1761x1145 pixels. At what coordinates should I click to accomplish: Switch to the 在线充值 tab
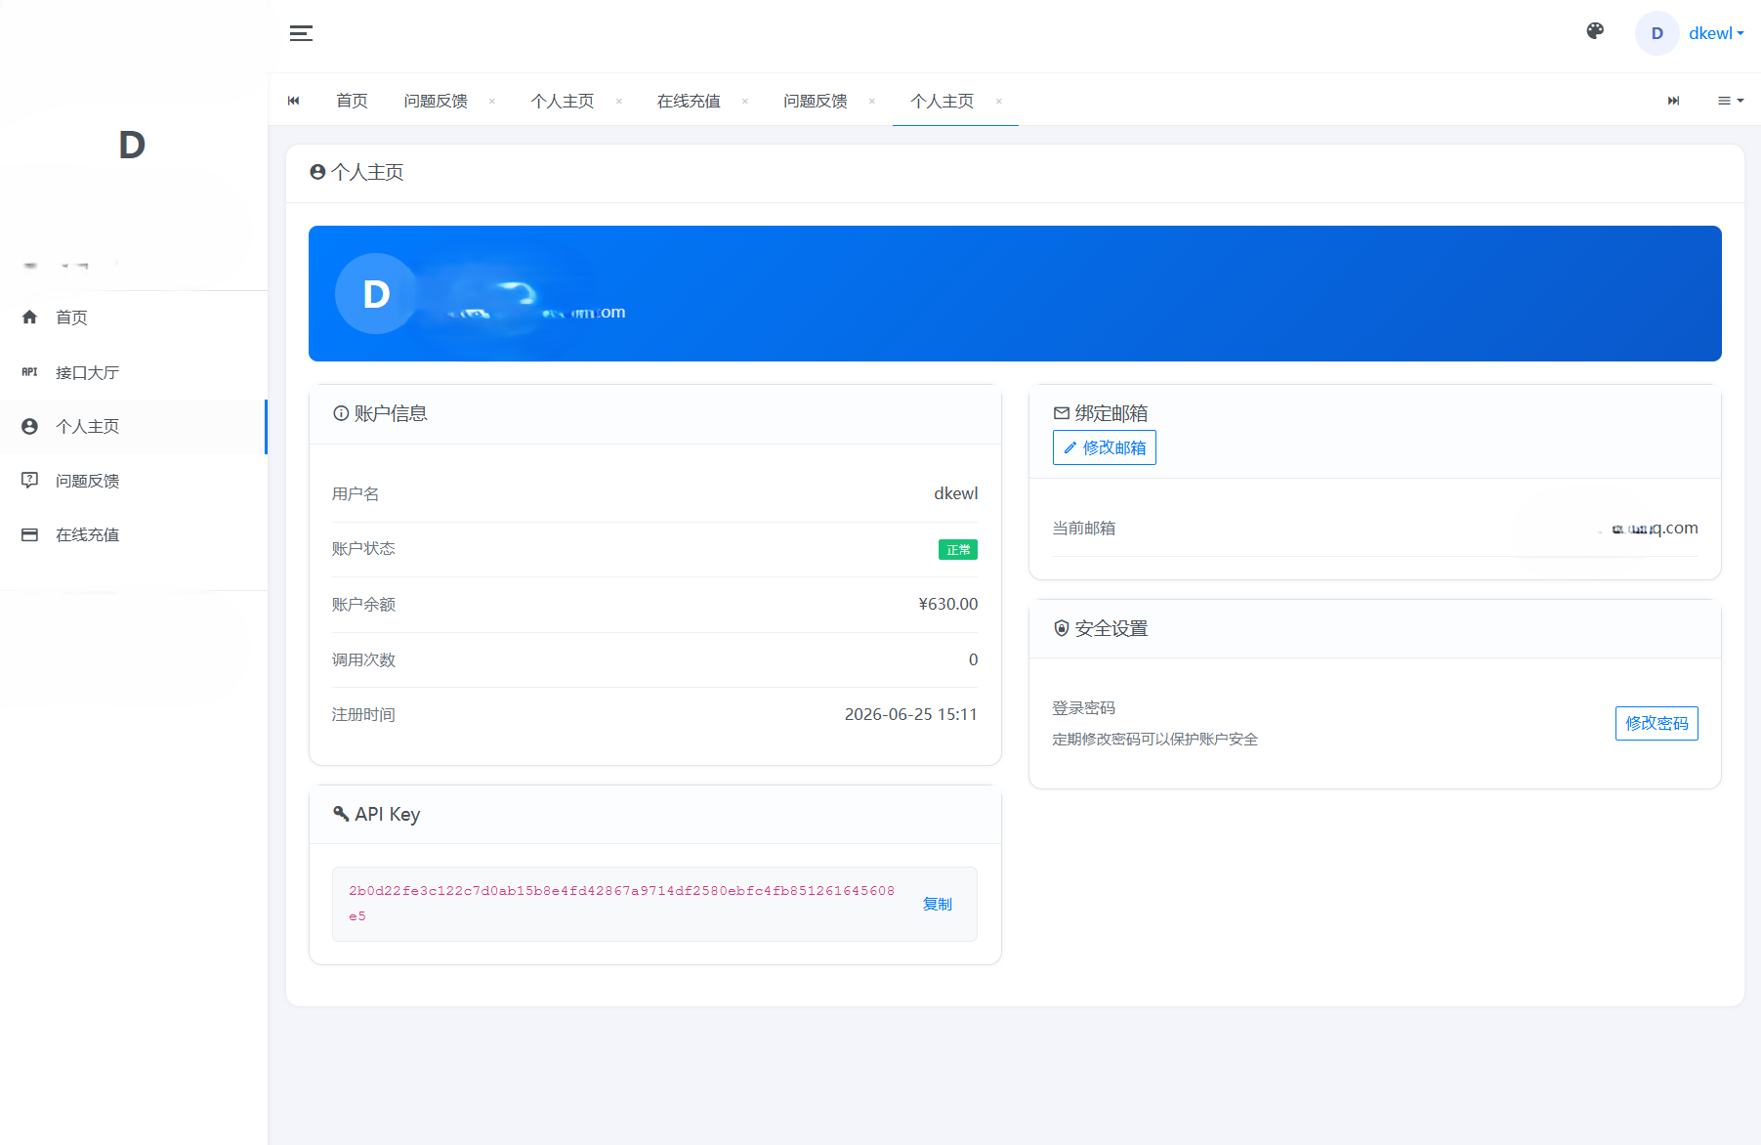coord(689,101)
